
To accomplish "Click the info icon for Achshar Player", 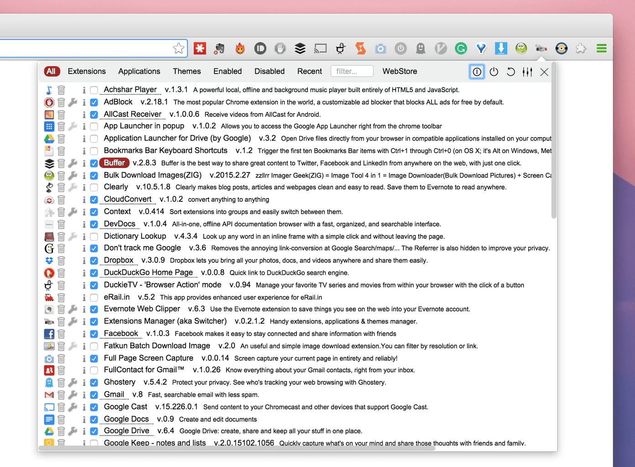I will tap(84, 90).
